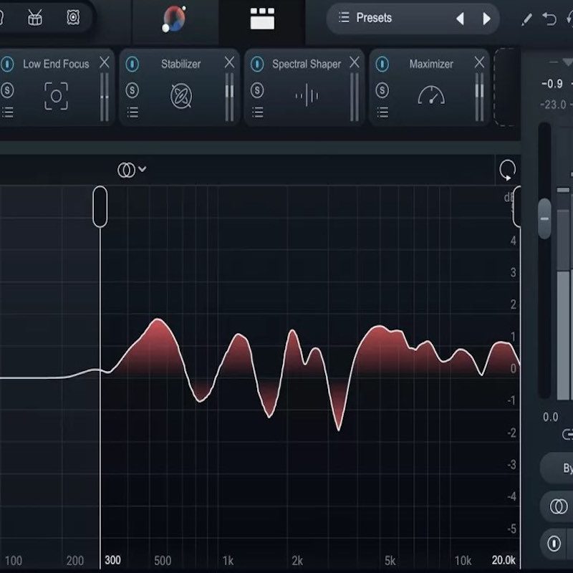Go to previous preset arrow

(460, 19)
